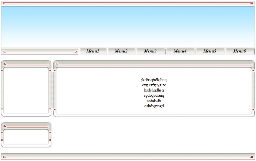Viewport: 256px width, 161px height.
Task: Go to Menu4 in the navigation bar
Action: (x=180, y=51)
